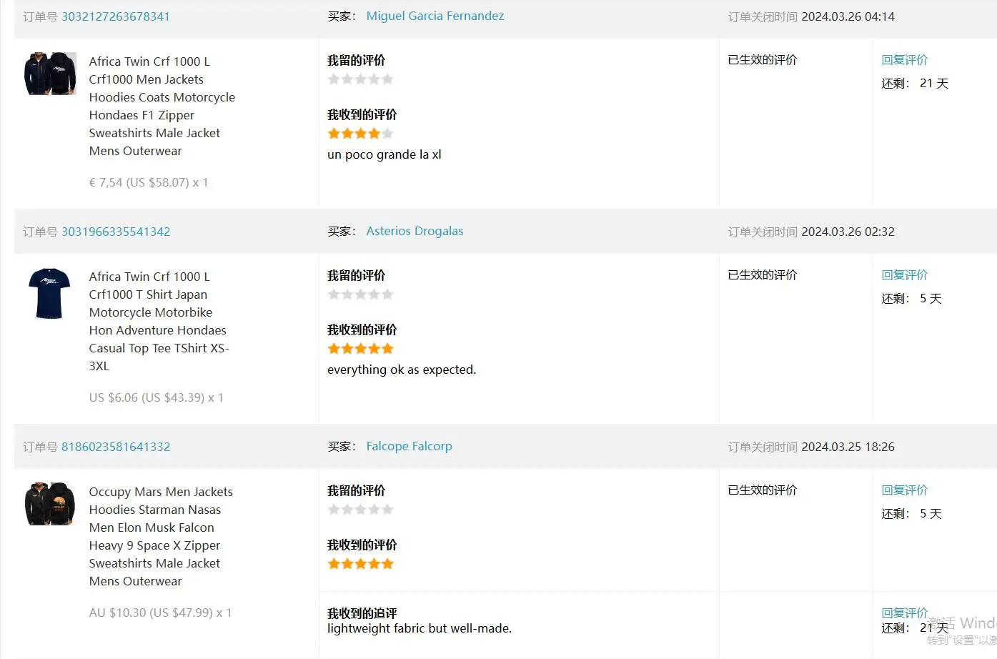Reply to Falcope Falcorp's five-star review
Image resolution: width=997 pixels, height=659 pixels.
coord(904,490)
